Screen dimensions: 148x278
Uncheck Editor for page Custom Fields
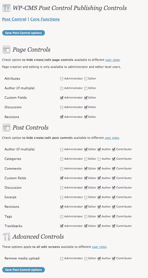pyautogui.click(x=86, y=98)
